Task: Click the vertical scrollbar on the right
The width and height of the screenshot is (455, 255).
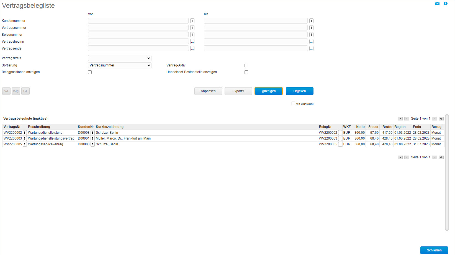Action: (x=447, y=172)
